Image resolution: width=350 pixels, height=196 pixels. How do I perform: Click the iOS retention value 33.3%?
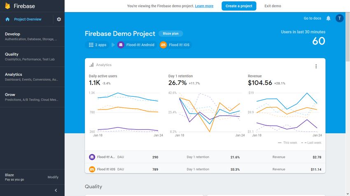tap(235, 169)
